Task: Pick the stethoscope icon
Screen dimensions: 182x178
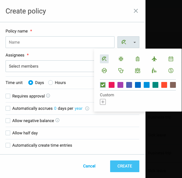Action: click(x=121, y=71)
